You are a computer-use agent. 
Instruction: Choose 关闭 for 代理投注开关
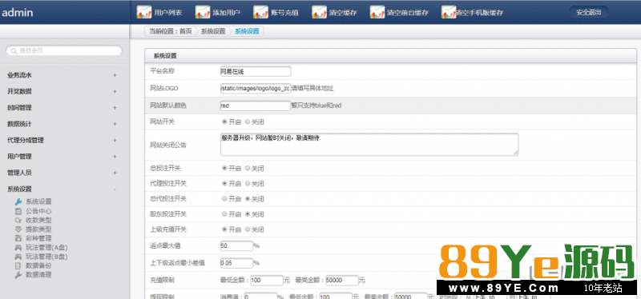(248, 184)
